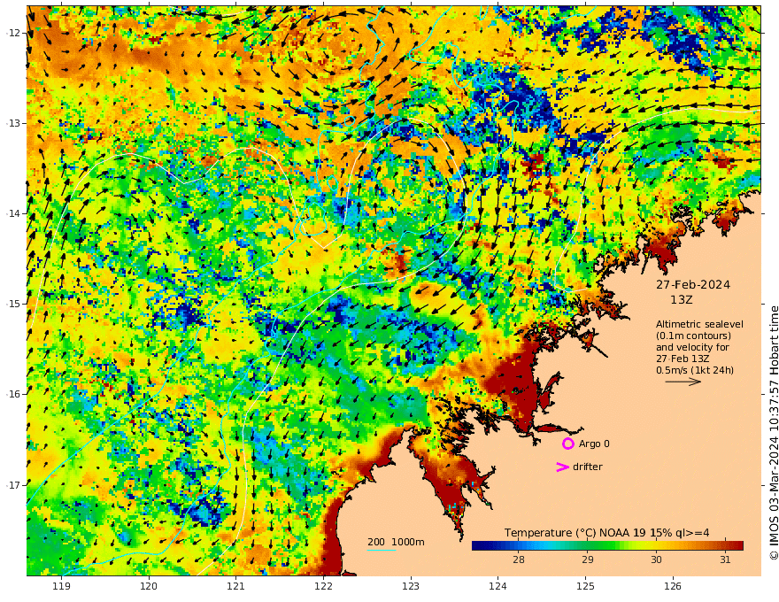Screen dimensions: 779x602
Task: Click longitude axis label 120
Action: [x=149, y=586]
